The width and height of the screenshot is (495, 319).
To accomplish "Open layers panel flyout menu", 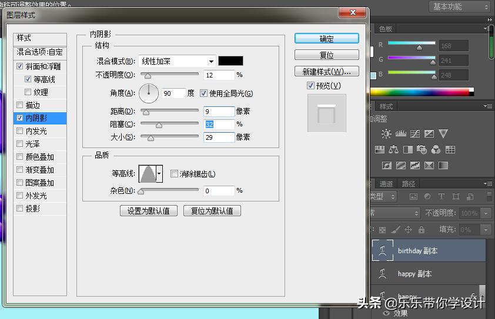I will point(487,183).
